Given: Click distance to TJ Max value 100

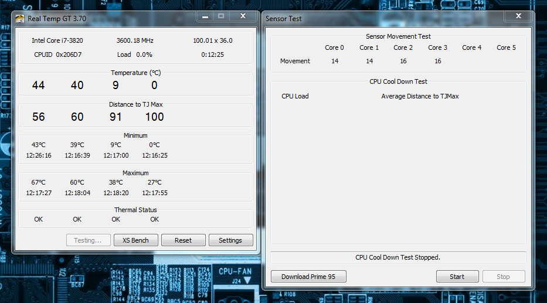Looking at the screenshot, I should pos(155,117).
